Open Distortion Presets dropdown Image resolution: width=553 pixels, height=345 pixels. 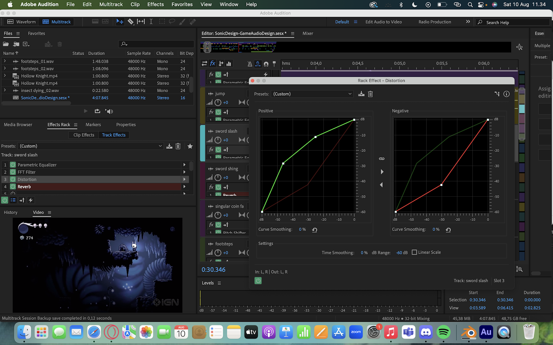[x=312, y=94]
